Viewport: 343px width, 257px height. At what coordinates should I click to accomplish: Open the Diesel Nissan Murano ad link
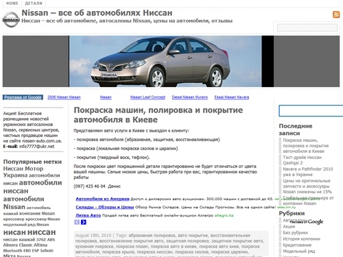190,97
